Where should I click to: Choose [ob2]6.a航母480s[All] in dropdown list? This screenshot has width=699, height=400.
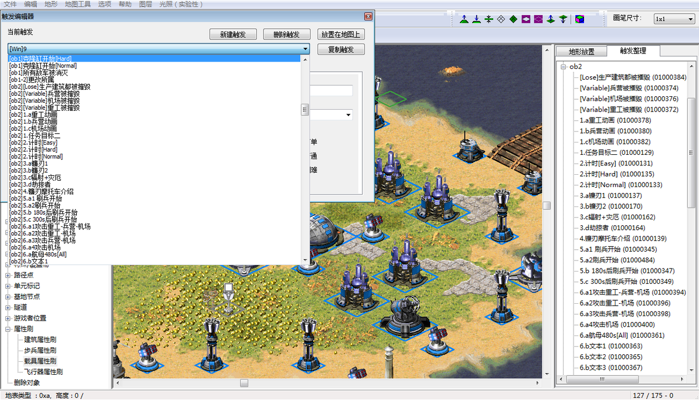point(154,254)
